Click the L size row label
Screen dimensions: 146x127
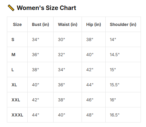click(13, 70)
